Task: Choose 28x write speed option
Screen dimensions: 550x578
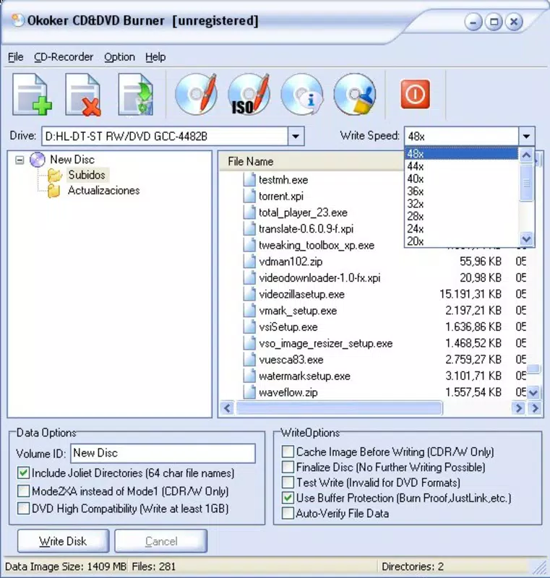Action: [x=461, y=216]
